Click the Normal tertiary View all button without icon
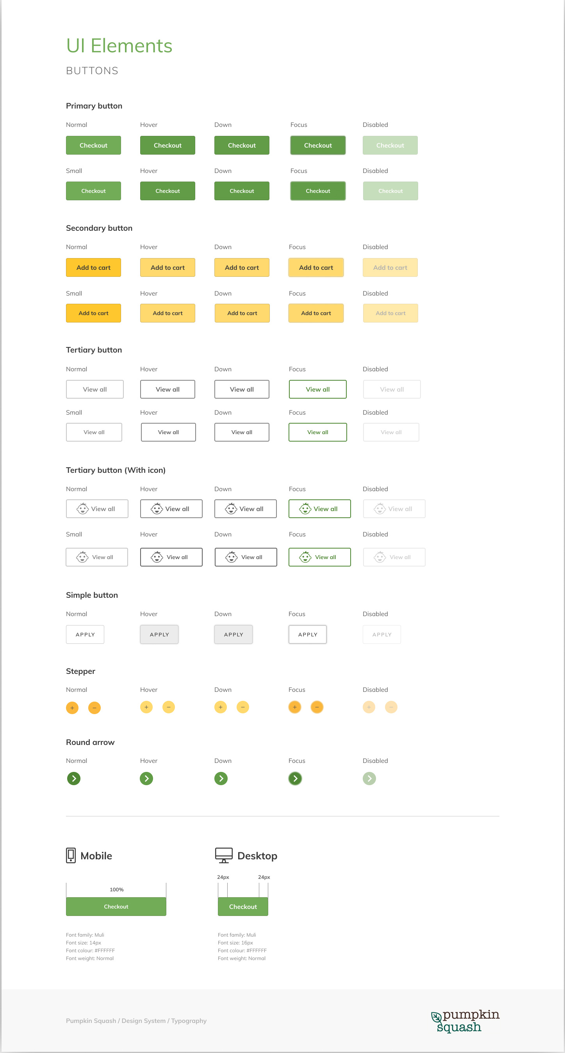 point(95,389)
